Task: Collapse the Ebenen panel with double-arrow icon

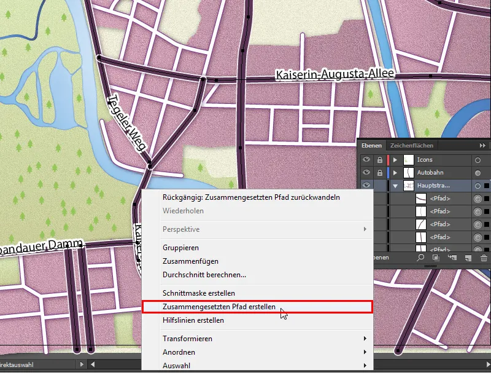Action: [x=482, y=146]
